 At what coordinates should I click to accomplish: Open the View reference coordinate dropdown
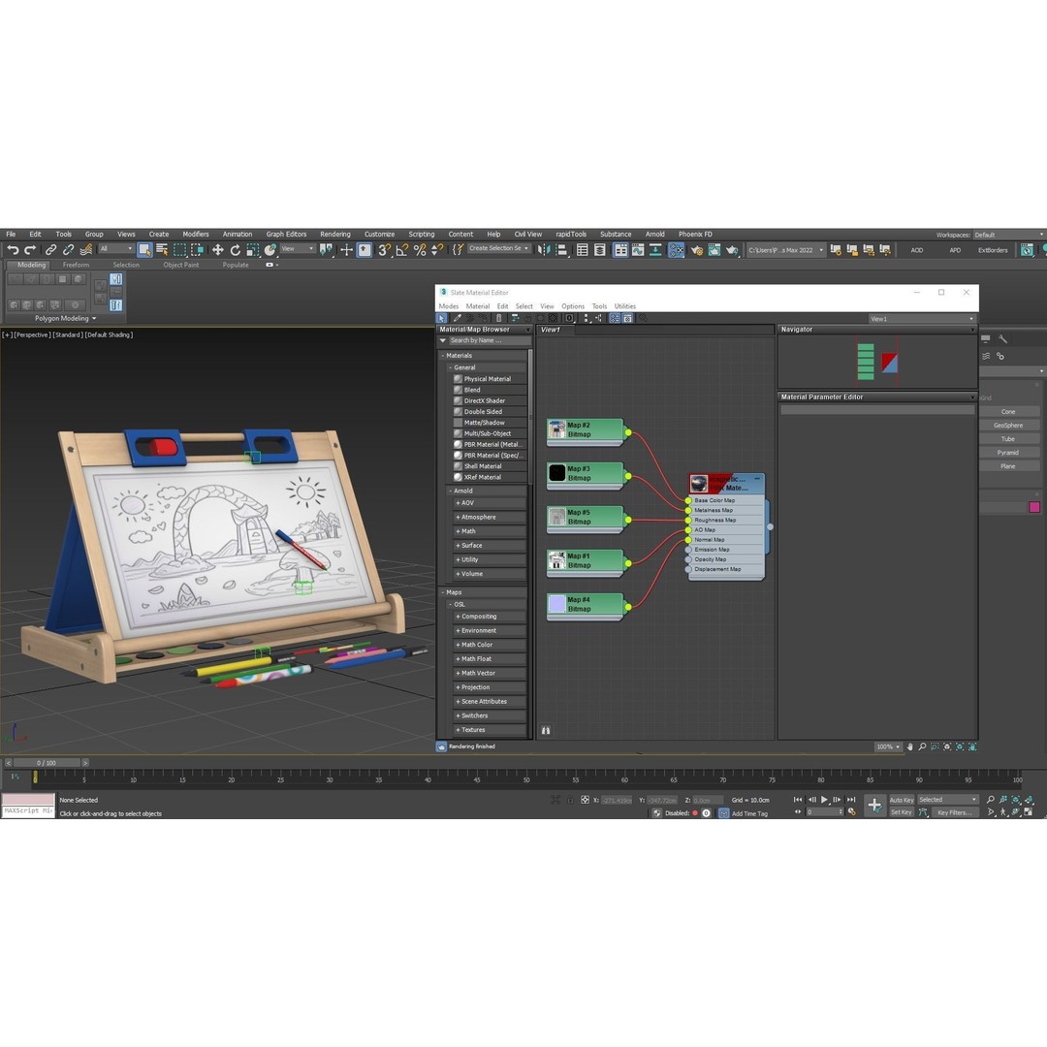pyautogui.click(x=298, y=249)
